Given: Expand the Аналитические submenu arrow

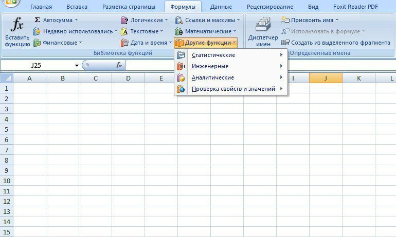Looking at the screenshot, I should pyautogui.click(x=281, y=77).
